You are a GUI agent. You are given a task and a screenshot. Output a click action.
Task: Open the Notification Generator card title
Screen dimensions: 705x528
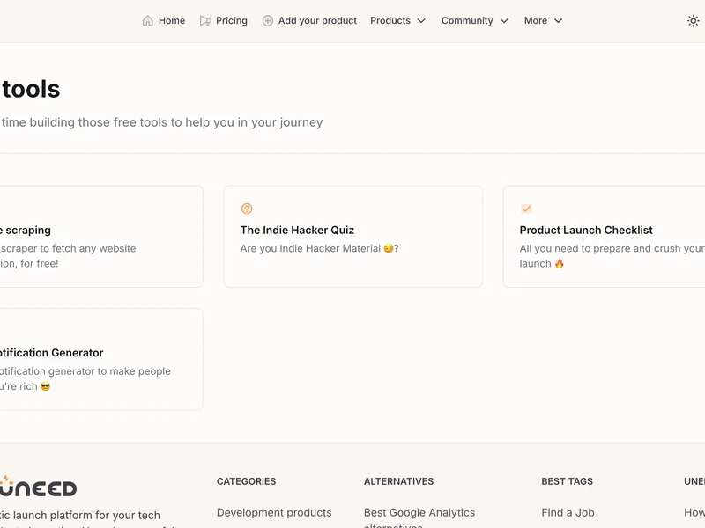click(x=51, y=353)
